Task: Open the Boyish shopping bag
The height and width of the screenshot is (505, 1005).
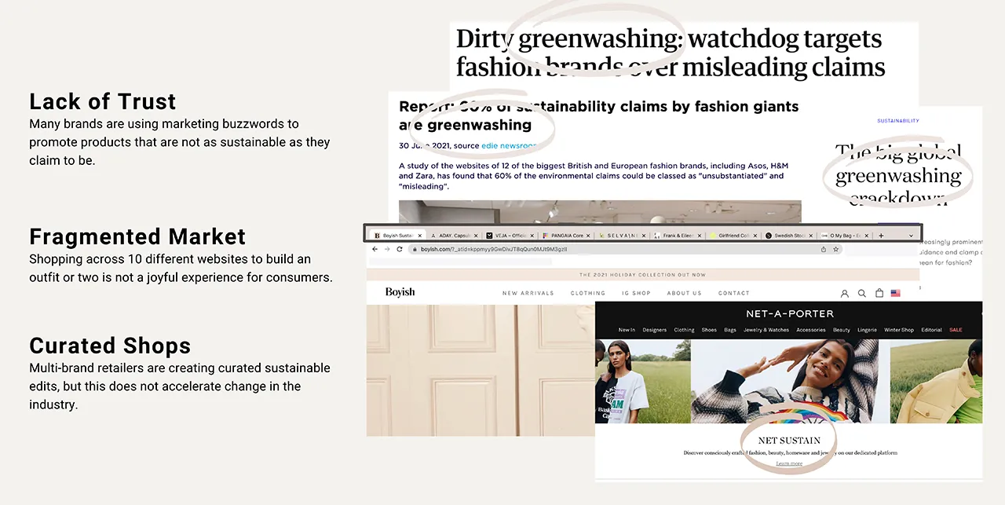Action: point(879,293)
